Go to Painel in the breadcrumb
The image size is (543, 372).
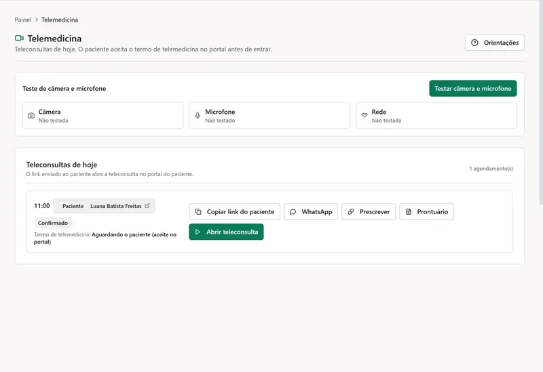23,20
